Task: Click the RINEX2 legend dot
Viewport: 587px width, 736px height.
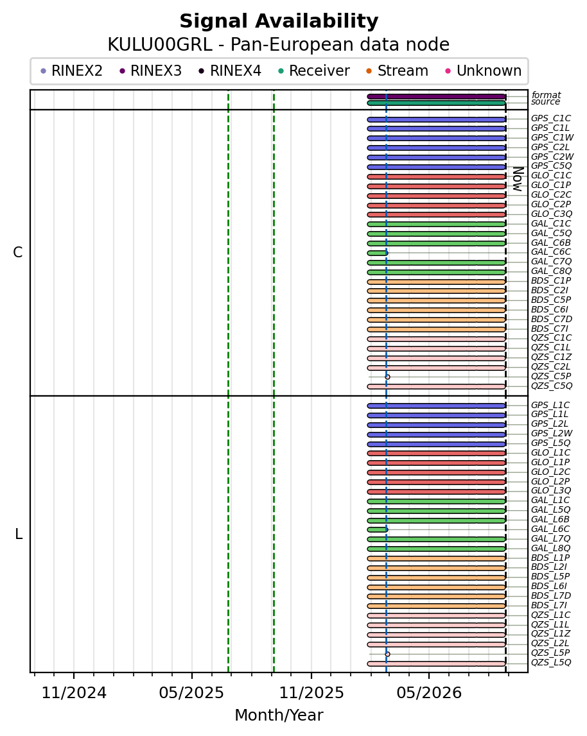Action: pyautogui.click(x=44, y=71)
